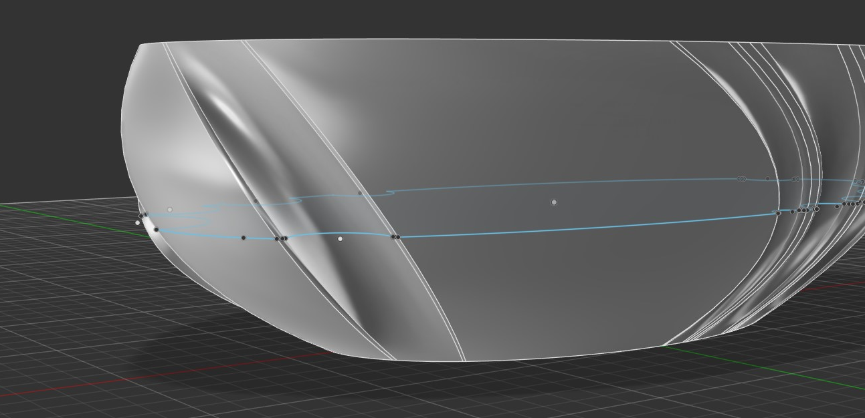Viewport: 865px width, 418px height.
Task: Click the green axis line at the bottom right
Action: (803, 375)
